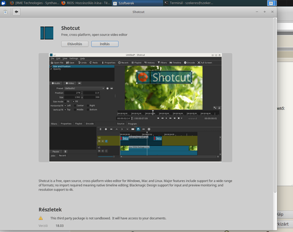
Task: Click the software bag icon beside back arrow
Action: click(5, 12)
